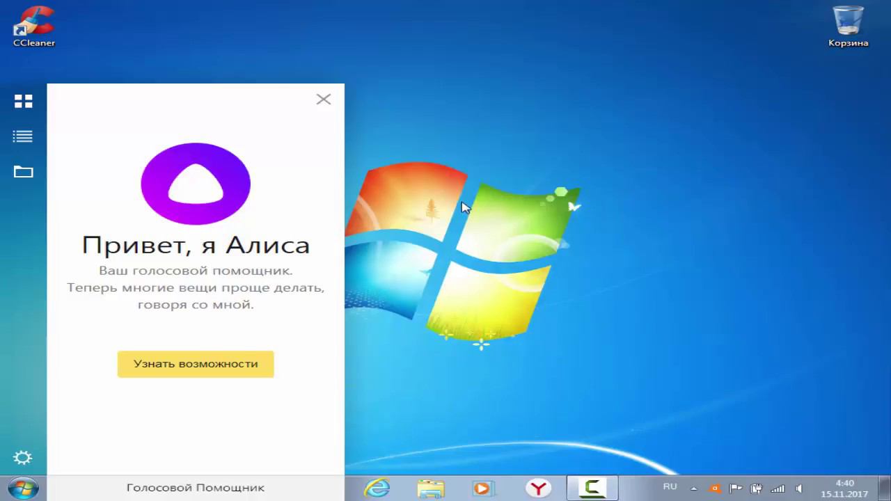Screen dimensions: 891x501
Task: Click the power plug battery tray icon
Action: point(757,488)
